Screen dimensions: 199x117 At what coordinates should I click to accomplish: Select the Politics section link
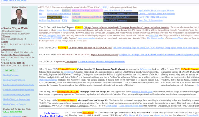(65, 10)
